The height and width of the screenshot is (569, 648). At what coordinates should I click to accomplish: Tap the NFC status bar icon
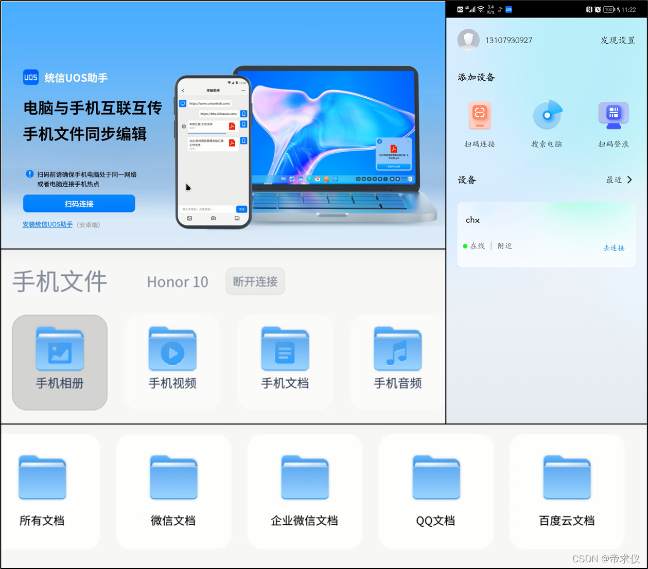[589, 9]
